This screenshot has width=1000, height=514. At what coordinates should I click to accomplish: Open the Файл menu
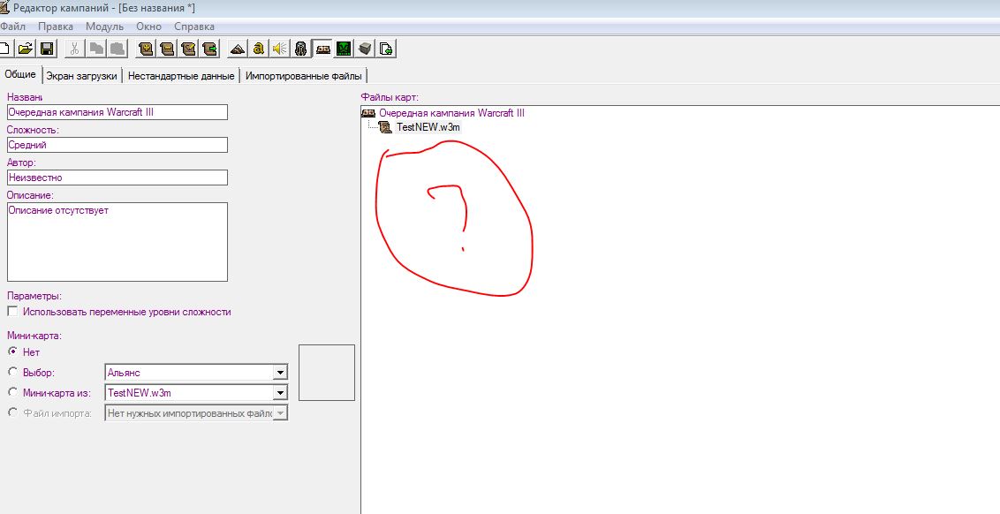(12, 26)
